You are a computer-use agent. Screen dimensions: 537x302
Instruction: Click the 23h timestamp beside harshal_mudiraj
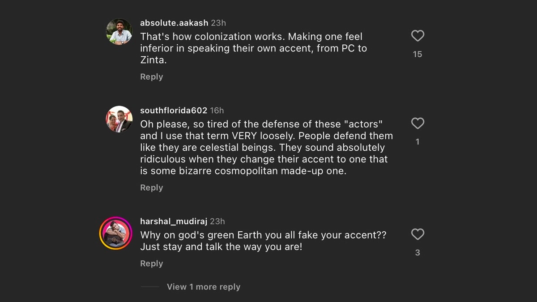click(x=217, y=221)
